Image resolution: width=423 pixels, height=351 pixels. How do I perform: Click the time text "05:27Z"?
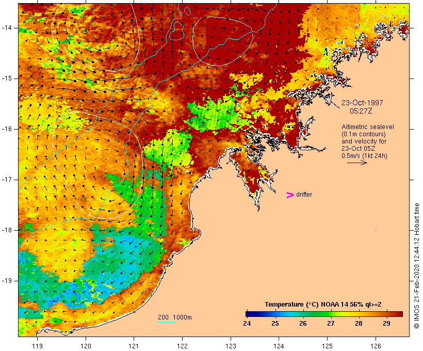pos(361,111)
